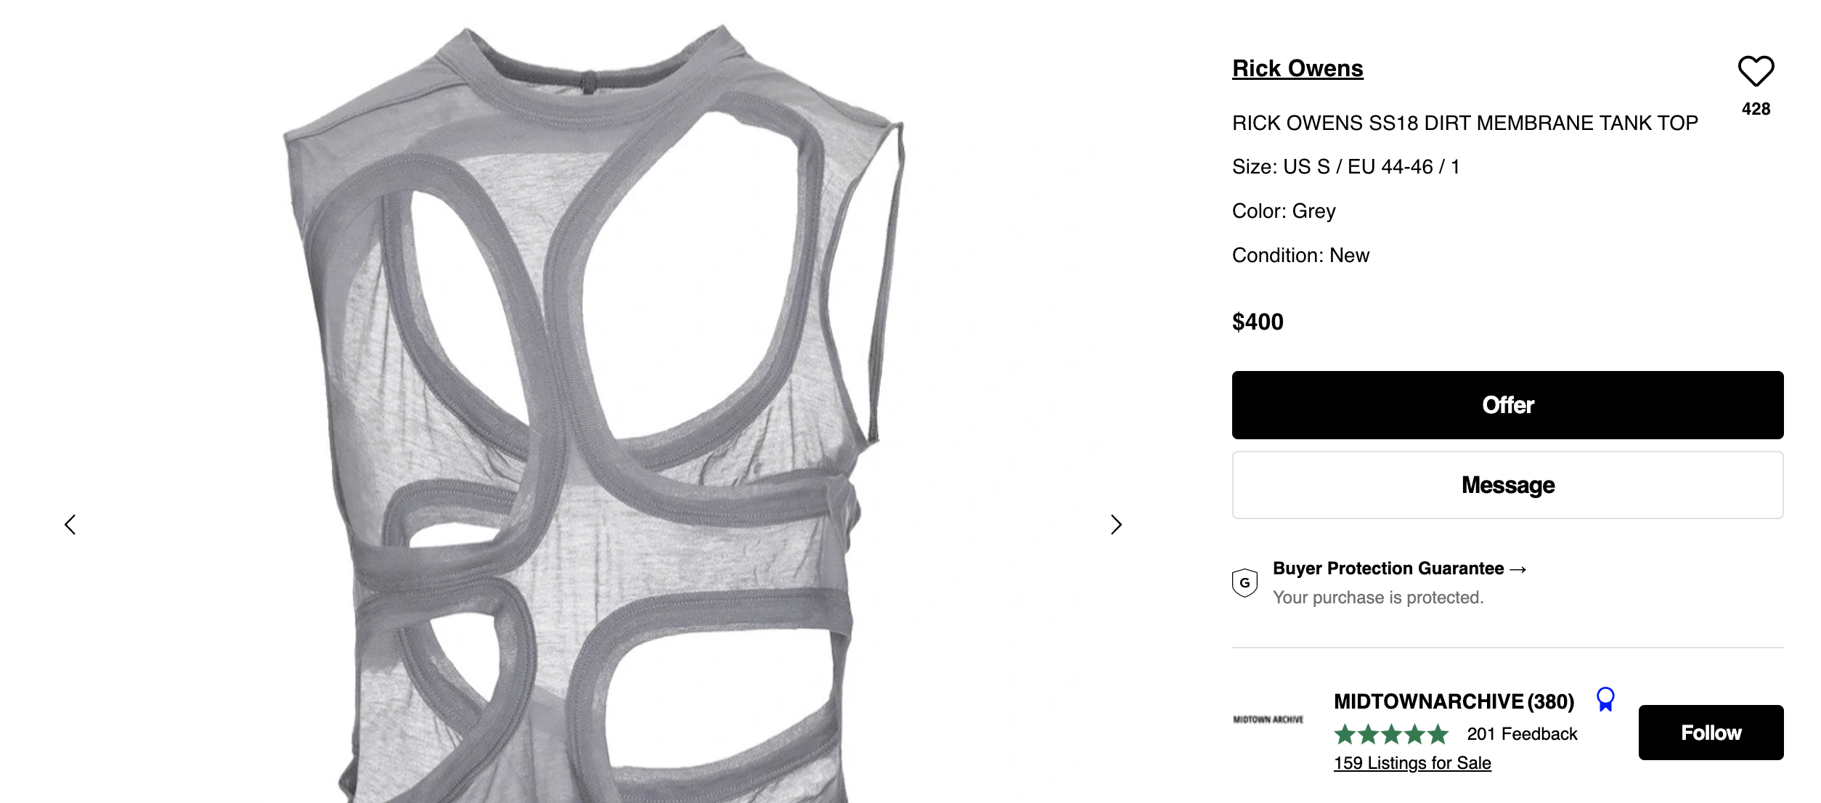This screenshot has width=1821, height=803.
Task: Favorite this listing with the heart icon
Action: tap(1756, 71)
